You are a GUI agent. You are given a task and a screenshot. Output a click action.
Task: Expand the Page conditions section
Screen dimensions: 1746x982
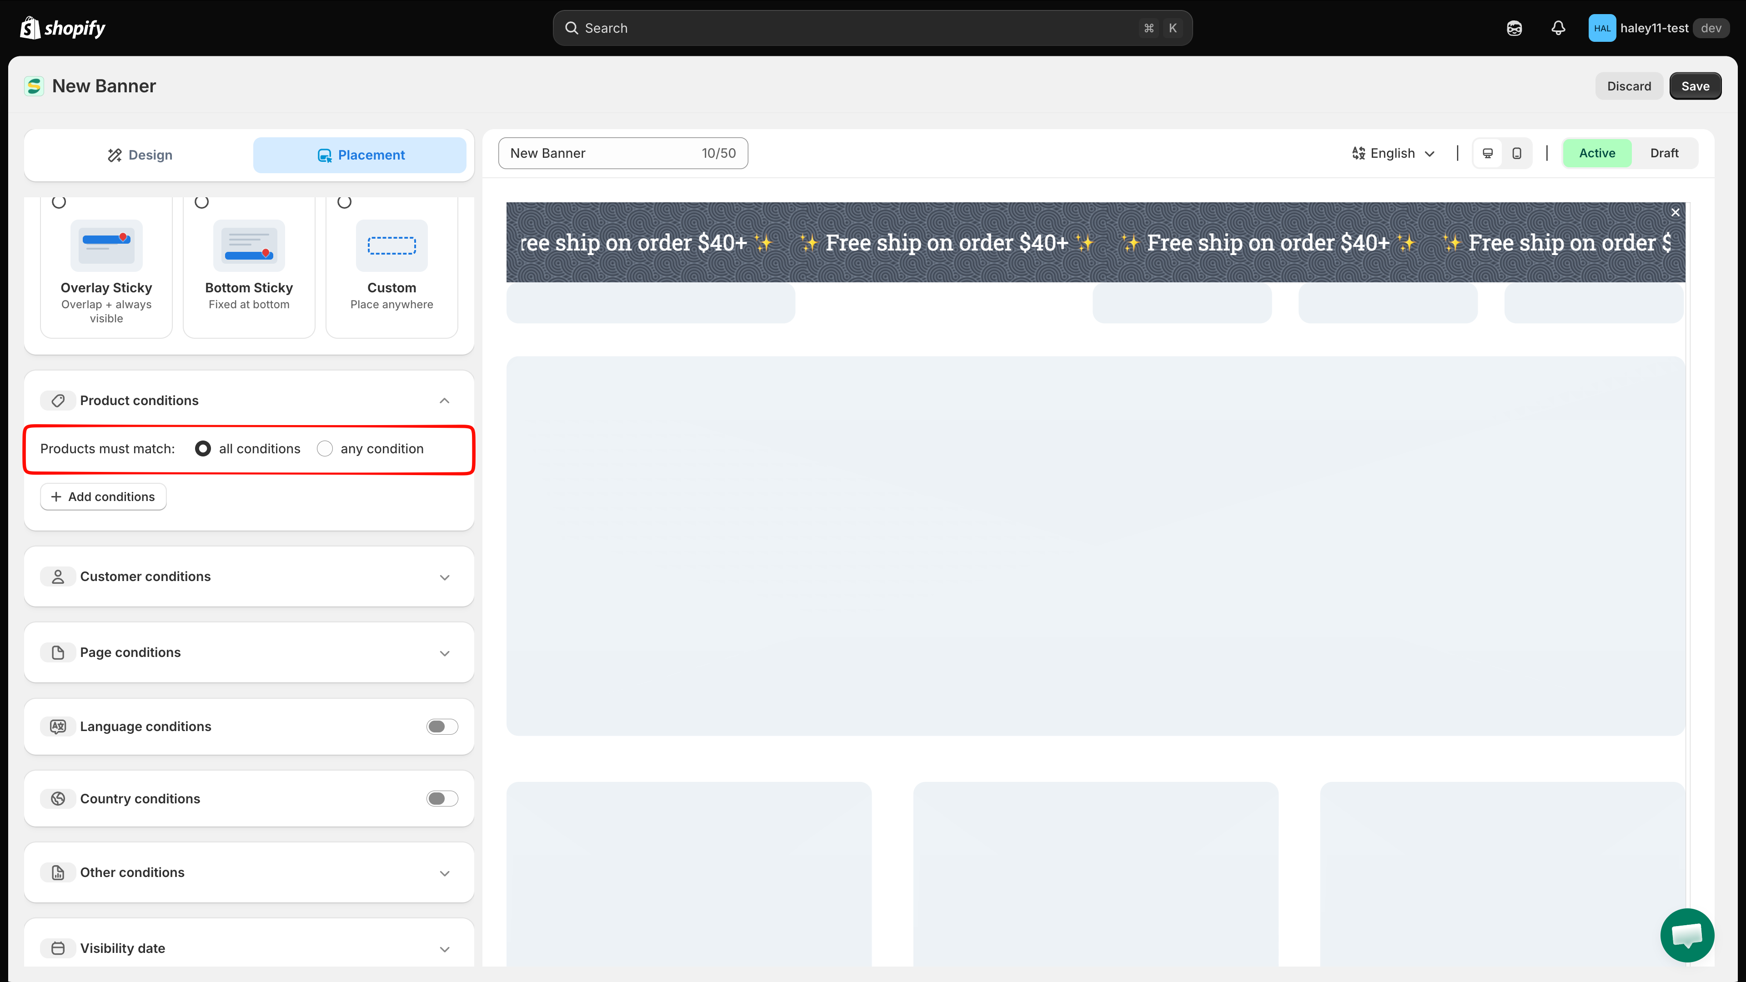(x=445, y=653)
